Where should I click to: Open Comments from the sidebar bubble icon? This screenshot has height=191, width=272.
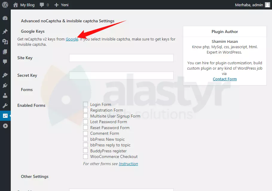coord(5,62)
